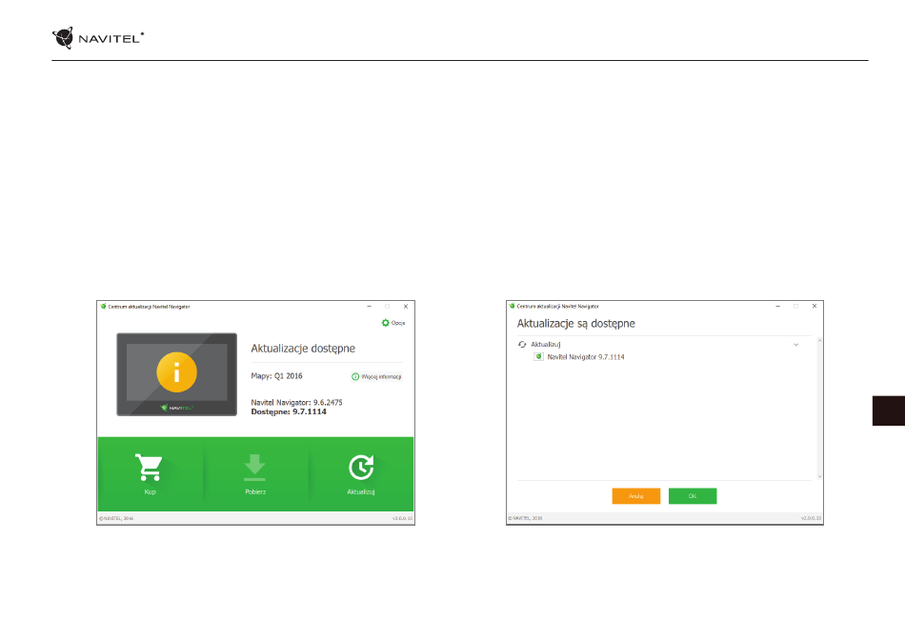Viewport: 905px width, 641px height.
Task: Click right window title 'Centrum aktualizacji Navitel Navigator'
Action: pyautogui.click(x=557, y=306)
